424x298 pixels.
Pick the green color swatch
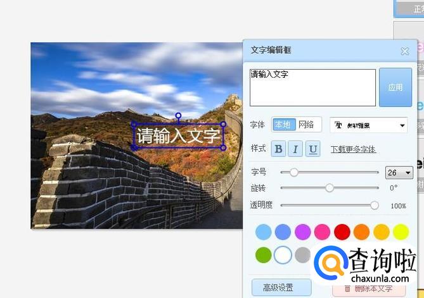[264, 255]
